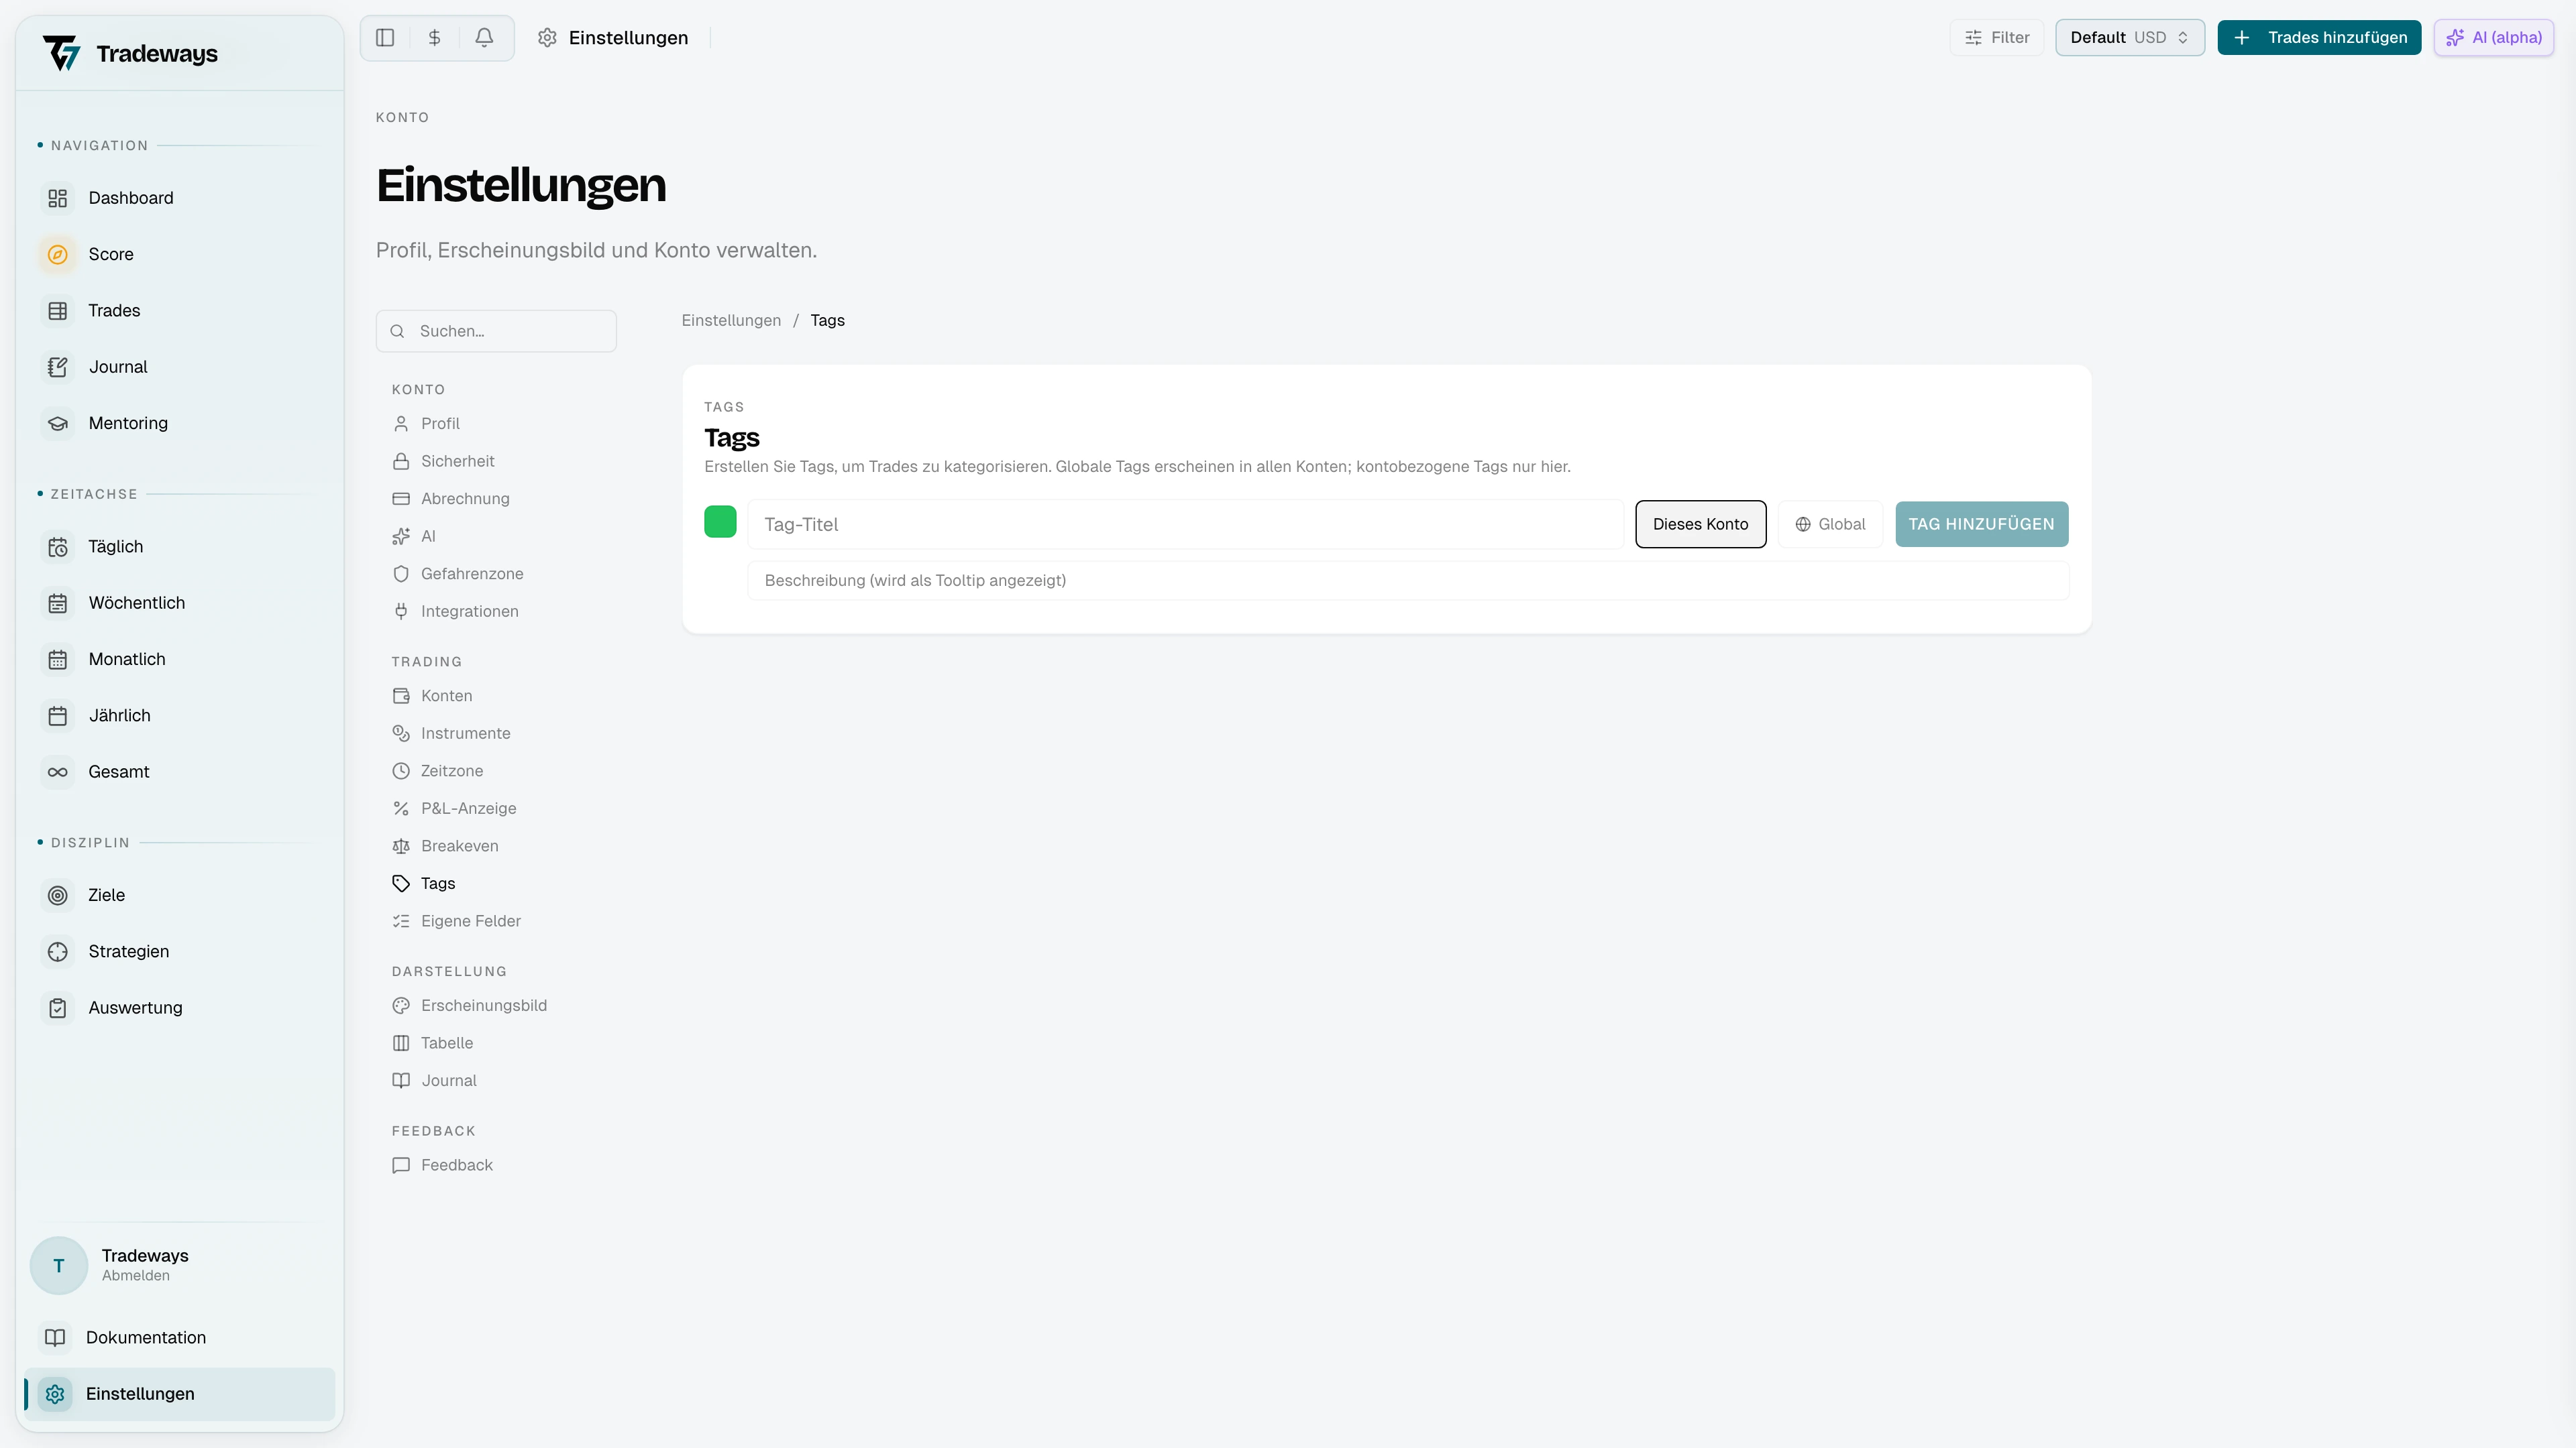Select Global tag scope
The image size is (2576, 1448).
[x=1830, y=525]
